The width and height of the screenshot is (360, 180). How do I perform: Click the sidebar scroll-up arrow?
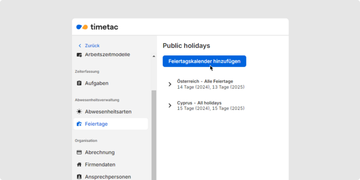[154, 56]
